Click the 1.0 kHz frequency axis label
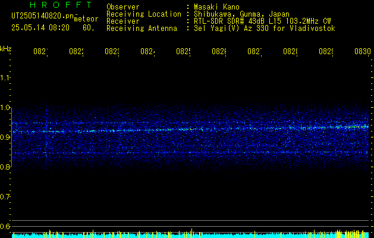 [x=5, y=107]
